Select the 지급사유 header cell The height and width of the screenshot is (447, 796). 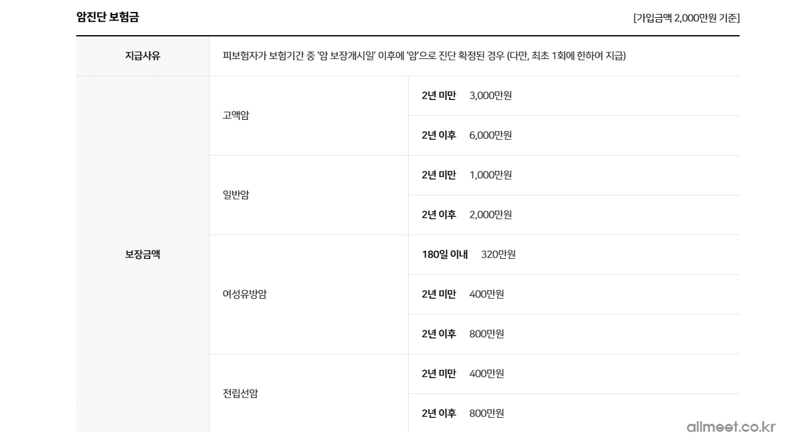click(143, 56)
